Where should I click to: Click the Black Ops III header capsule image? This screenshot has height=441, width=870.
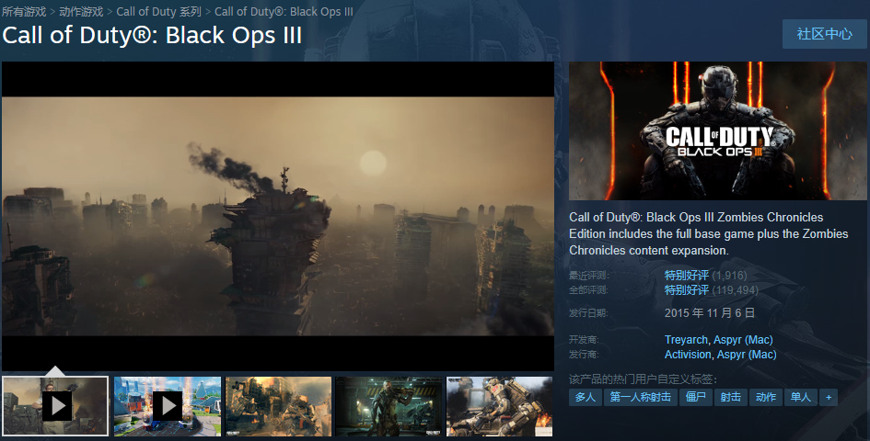(718, 130)
